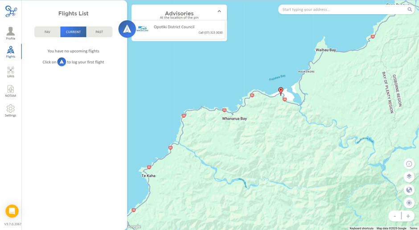
Task: Zoom out on the map
Action: pos(395,216)
